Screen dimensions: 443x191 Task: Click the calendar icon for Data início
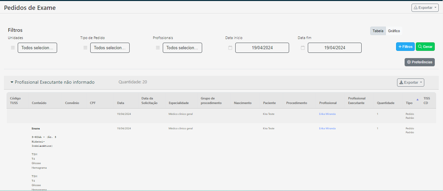230,48
